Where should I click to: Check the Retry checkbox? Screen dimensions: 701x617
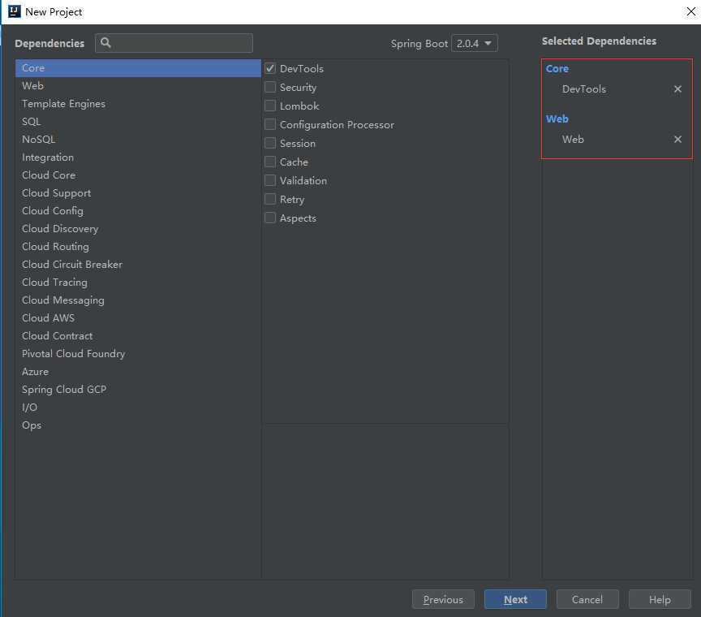[270, 199]
